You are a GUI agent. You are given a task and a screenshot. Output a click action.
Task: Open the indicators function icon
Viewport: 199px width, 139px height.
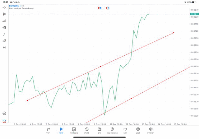click(x=4, y=34)
